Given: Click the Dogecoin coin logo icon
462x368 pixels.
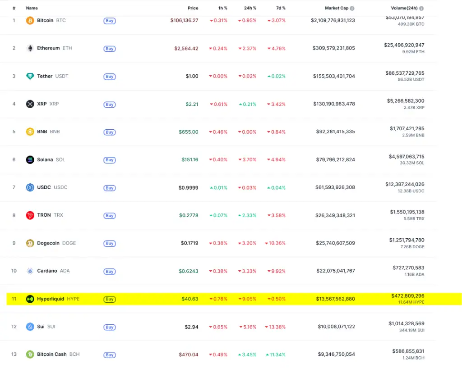Looking at the screenshot, I should (30, 243).
